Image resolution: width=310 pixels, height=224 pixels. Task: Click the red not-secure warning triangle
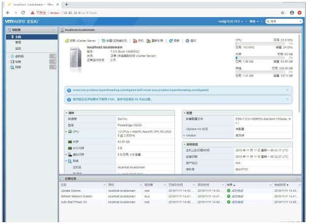[x=32, y=13]
